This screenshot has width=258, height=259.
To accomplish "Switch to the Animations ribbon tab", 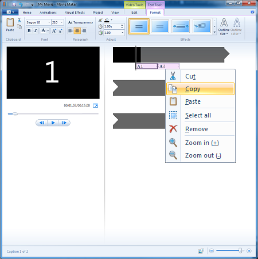I will pyautogui.click(x=48, y=13).
